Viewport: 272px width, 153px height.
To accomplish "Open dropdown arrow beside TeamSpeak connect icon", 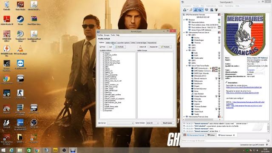I will pyautogui.click(x=187, y=10).
